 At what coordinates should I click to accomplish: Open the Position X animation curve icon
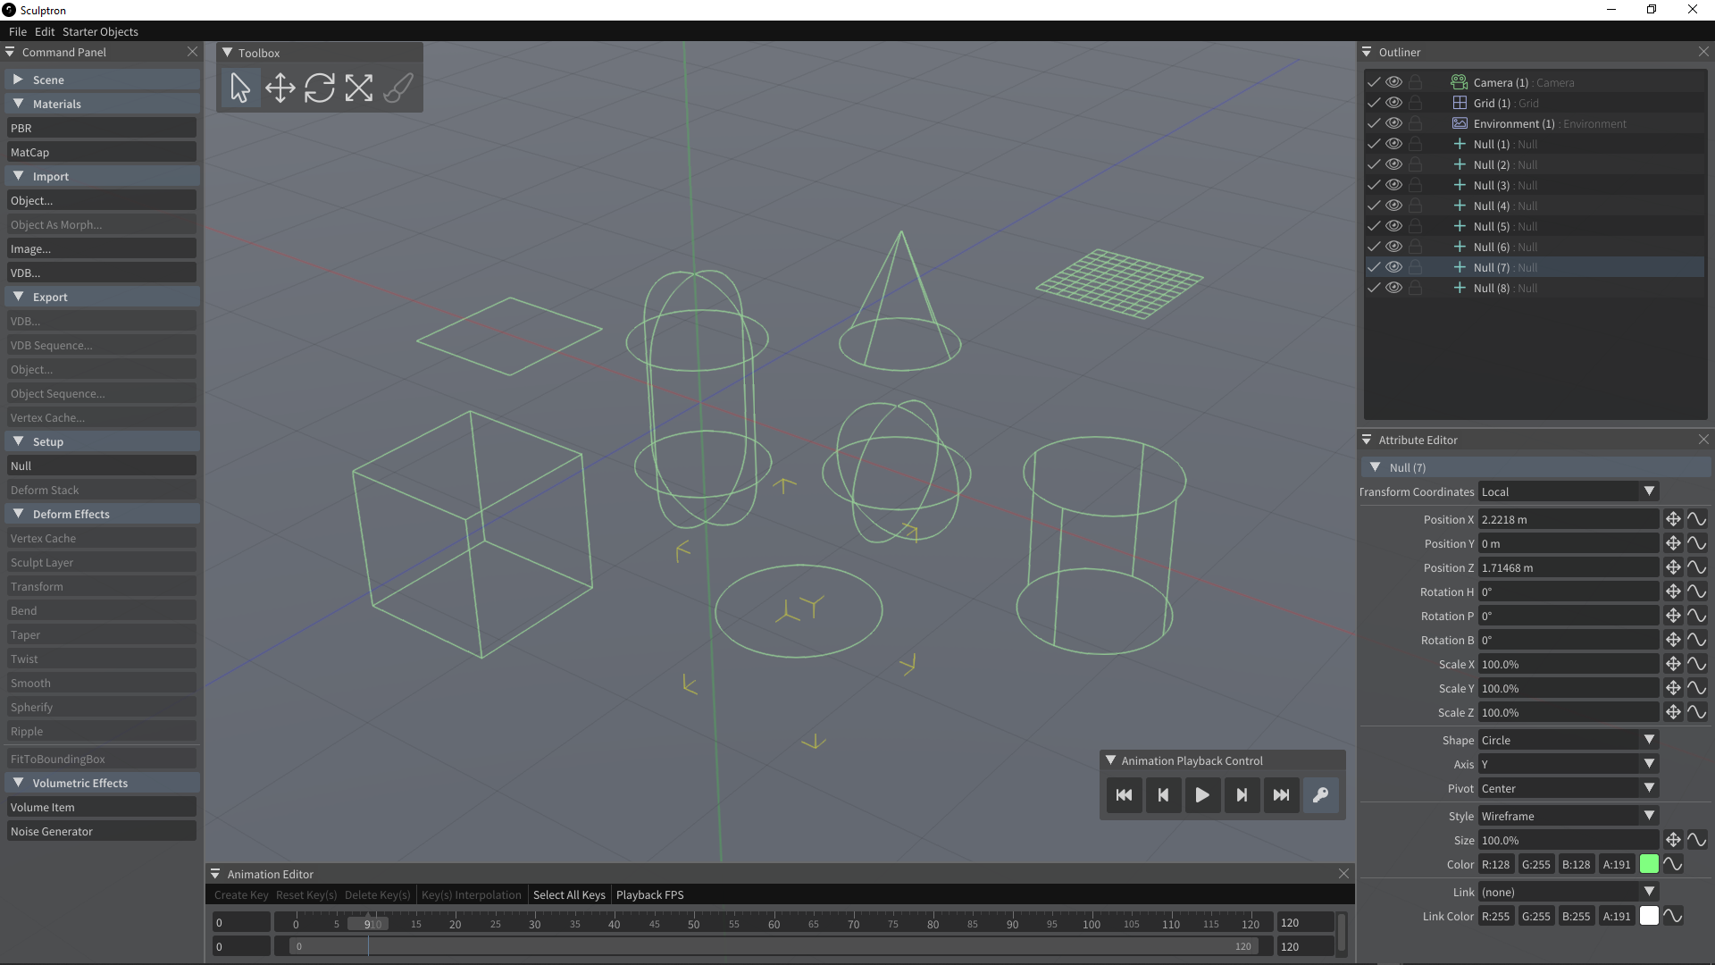1696,519
